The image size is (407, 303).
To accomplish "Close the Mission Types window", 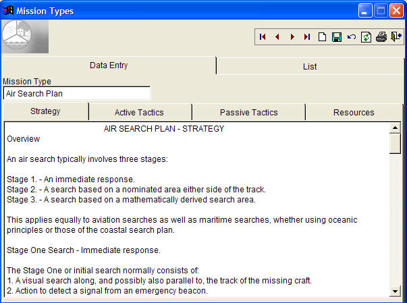I will (x=396, y=11).
